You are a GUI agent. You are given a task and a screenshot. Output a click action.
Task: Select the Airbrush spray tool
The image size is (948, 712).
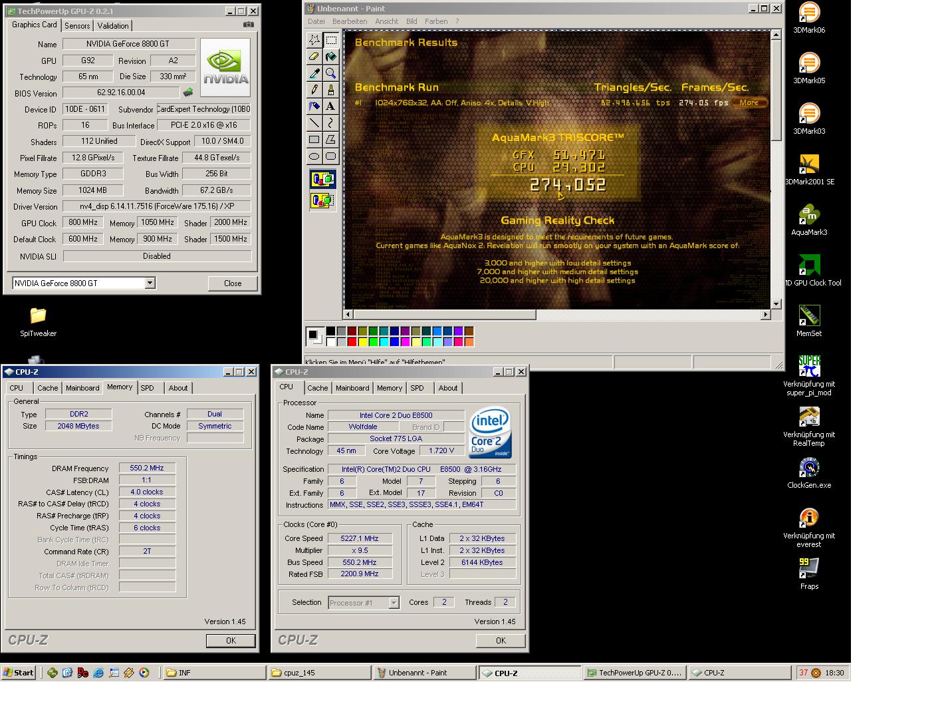pos(314,106)
